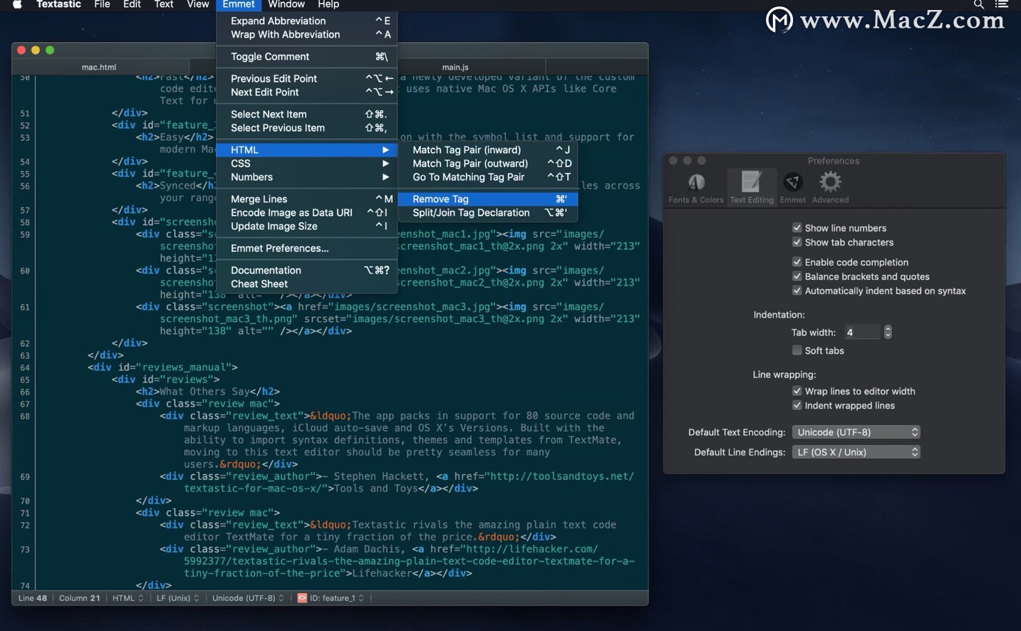Adjust Tab width stepper arrows
The width and height of the screenshot is (1021, 631).
pos(888,332)
